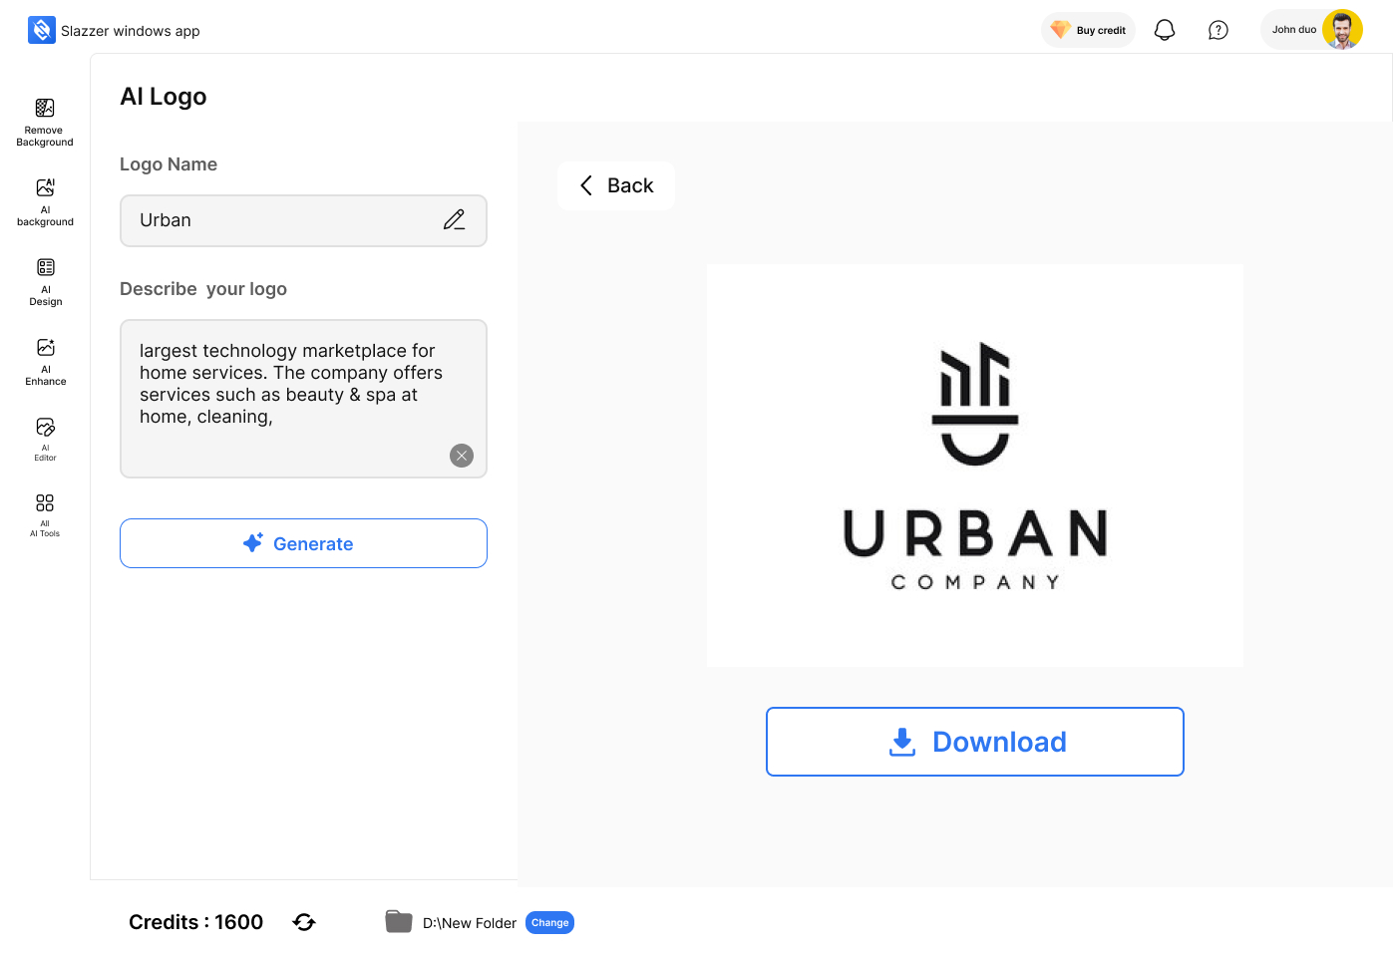The image size is (1393, 957).
Task: Click the output folder icon
Action: pyautogui.click(x=399, y=921)
